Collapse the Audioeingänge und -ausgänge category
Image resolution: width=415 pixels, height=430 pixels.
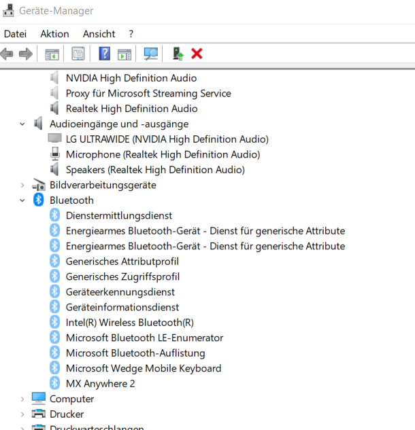[x=22, y=124]
